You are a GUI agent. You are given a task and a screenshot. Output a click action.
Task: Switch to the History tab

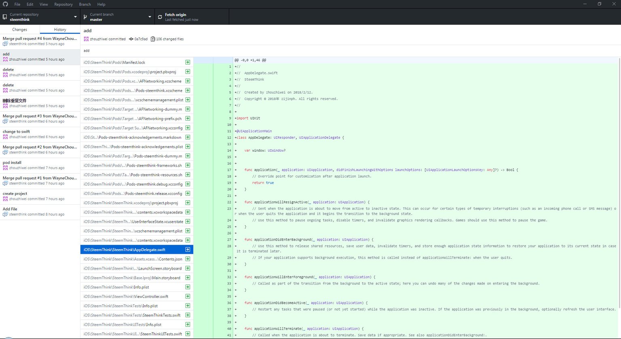point(60,29)
